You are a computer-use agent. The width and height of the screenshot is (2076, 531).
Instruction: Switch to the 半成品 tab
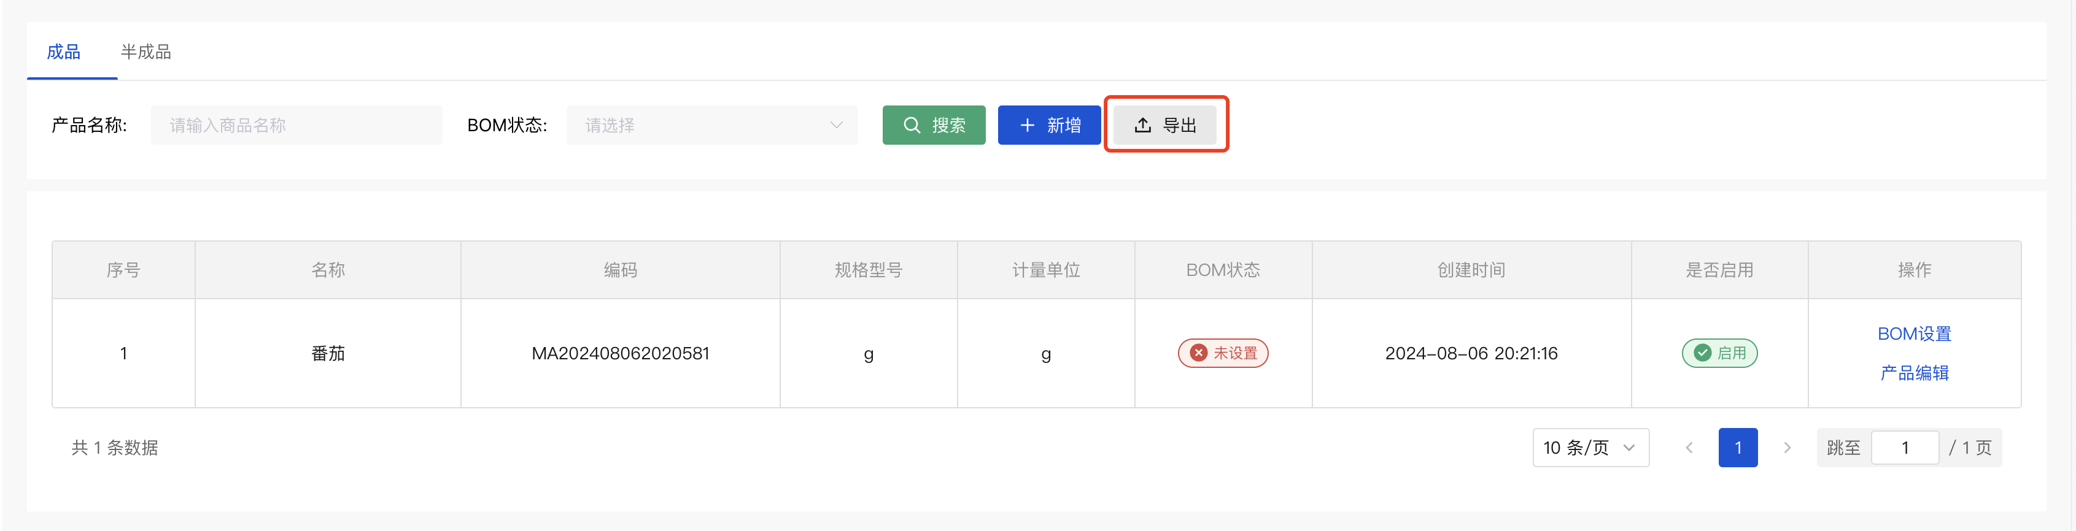coord(146,52)
